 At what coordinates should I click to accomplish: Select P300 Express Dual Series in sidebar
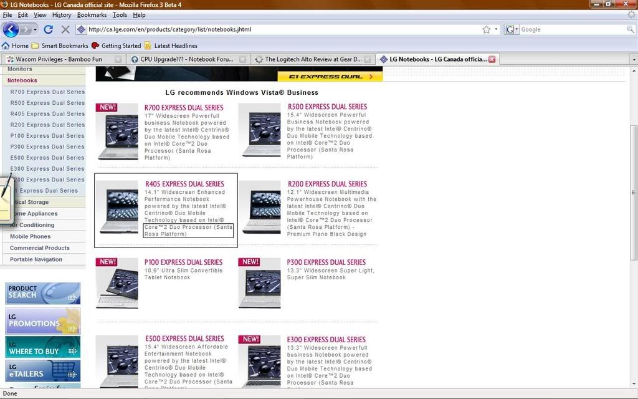47,147
